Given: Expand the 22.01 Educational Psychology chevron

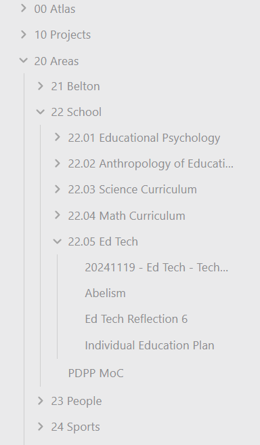Looking at the screenshot, I should coord(58,137).
